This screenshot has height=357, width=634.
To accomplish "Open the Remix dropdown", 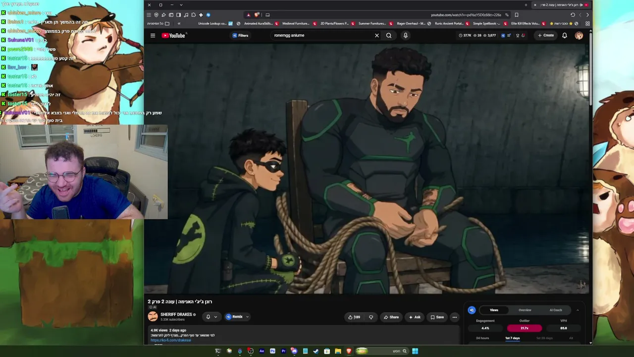I will [x=237, y=317].
